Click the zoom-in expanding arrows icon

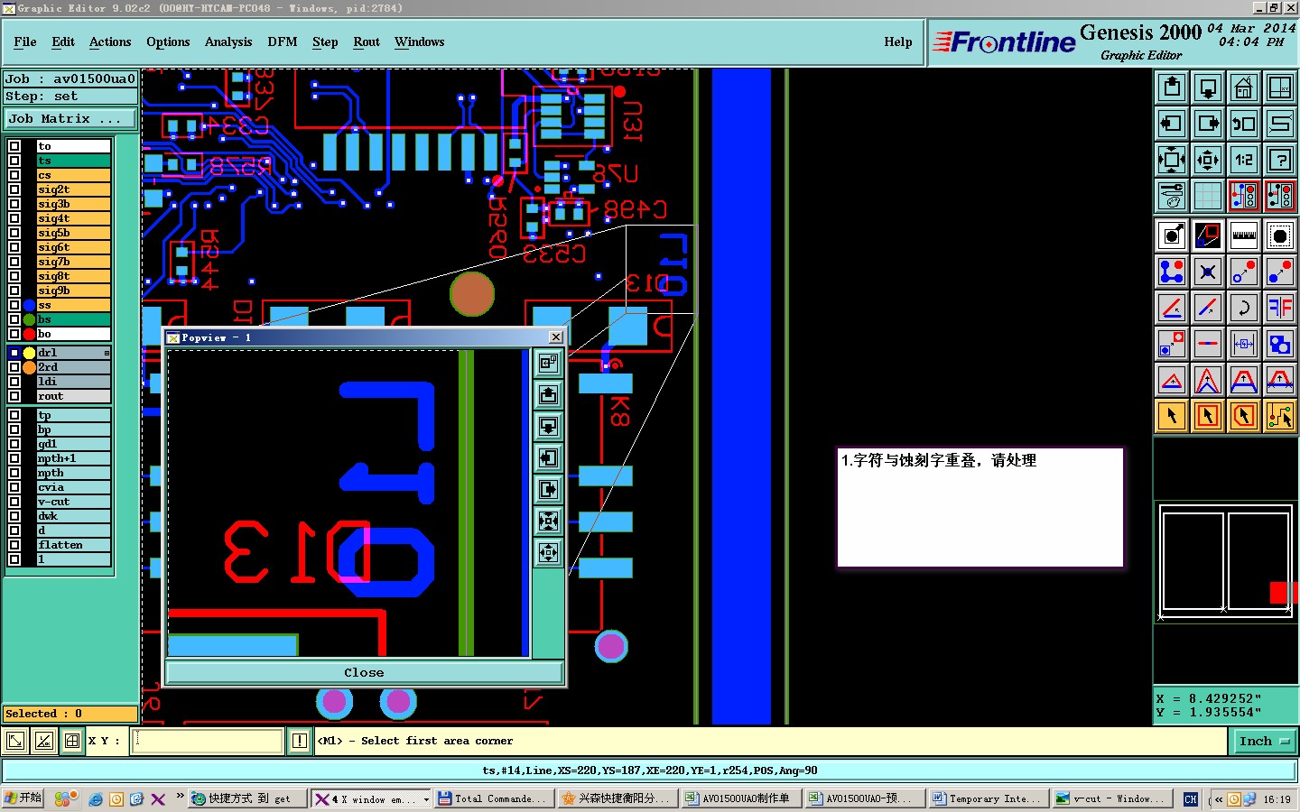tap(1172, 160)
